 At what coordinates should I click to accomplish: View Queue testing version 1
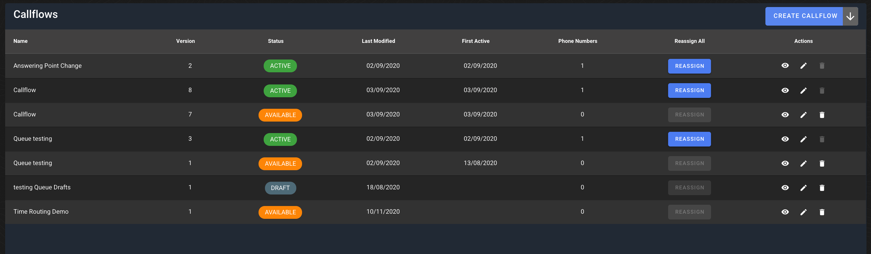(785, 163)
